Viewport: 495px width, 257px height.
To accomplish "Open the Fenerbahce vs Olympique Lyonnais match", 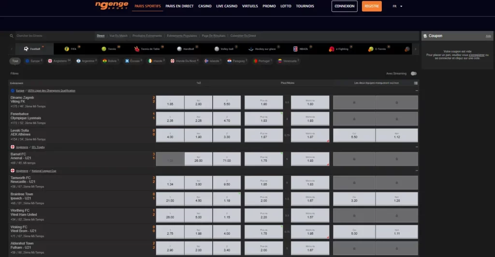I will [26, 116].
